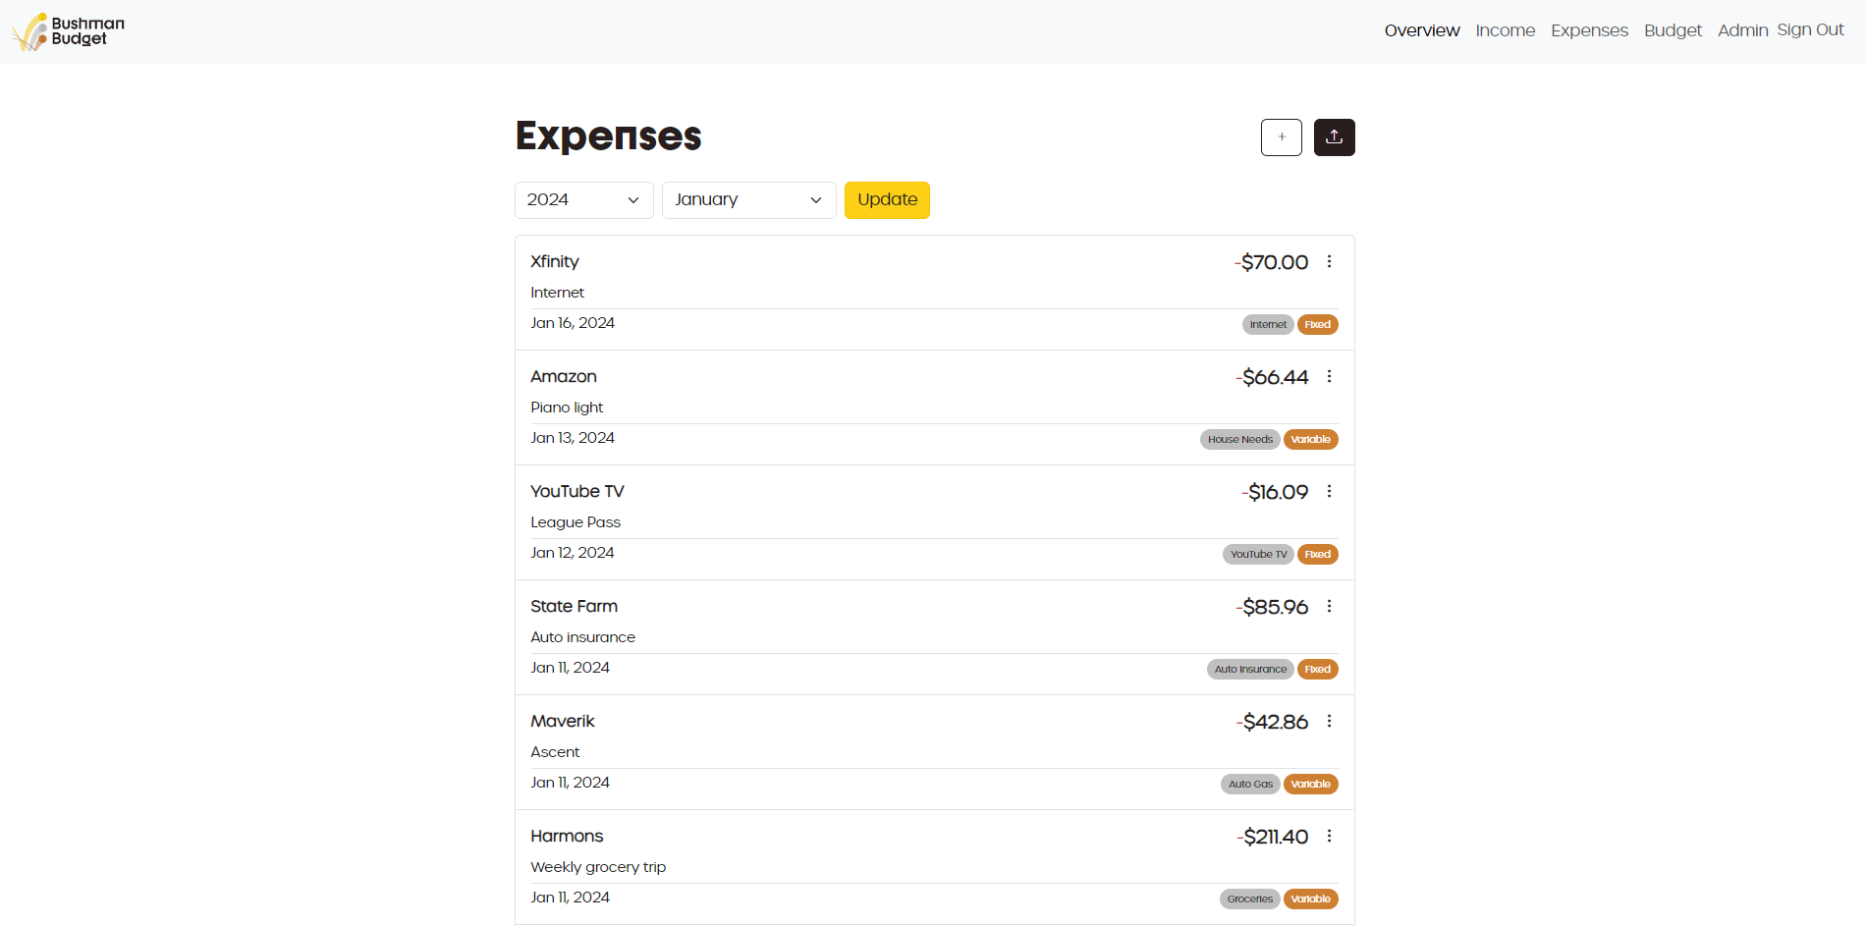Click the YouTube TV category tag

[1258, 555]
